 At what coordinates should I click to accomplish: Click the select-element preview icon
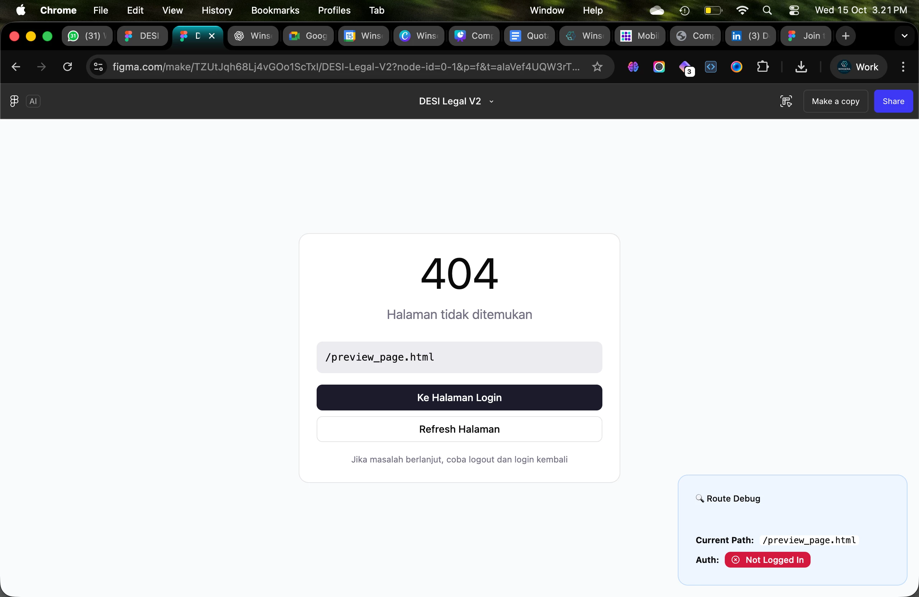786,101
